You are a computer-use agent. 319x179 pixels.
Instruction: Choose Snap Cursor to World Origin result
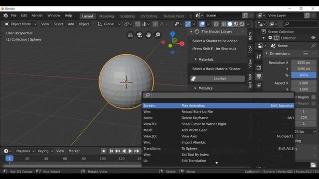(218, 124)
